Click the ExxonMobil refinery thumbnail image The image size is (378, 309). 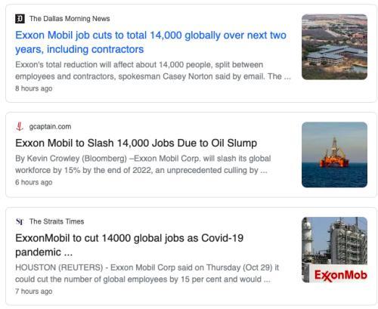point(334,250)
